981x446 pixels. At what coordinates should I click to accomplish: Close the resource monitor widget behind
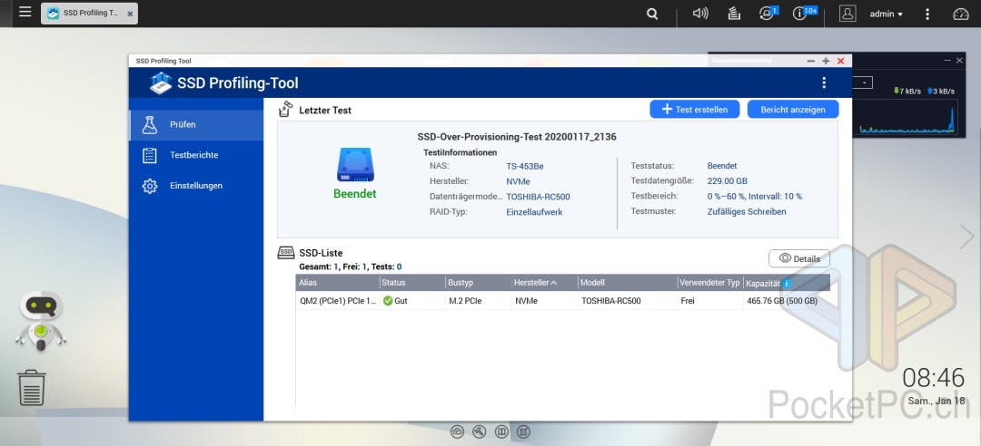pos(960,60)
